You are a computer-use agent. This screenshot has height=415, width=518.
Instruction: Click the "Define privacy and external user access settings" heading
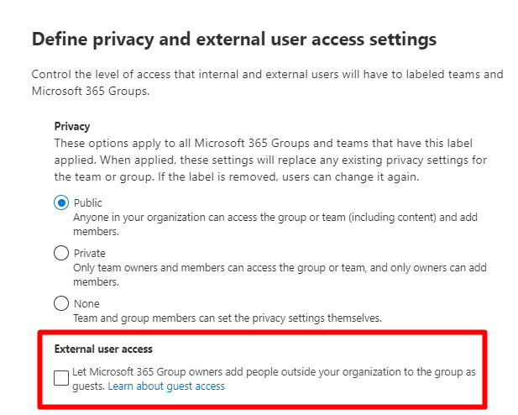[234, 39]
